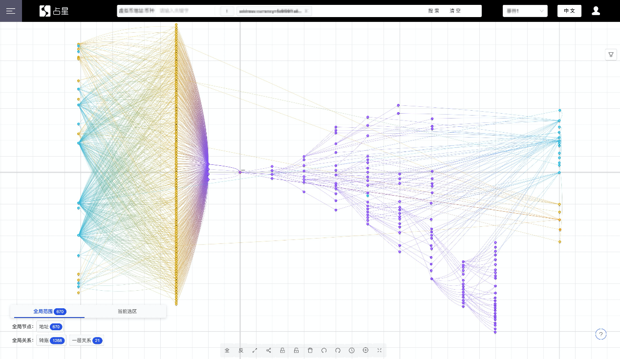This screenshot has height=359, width=620.
Task: Click the 搜索 button
Action: 434,11
